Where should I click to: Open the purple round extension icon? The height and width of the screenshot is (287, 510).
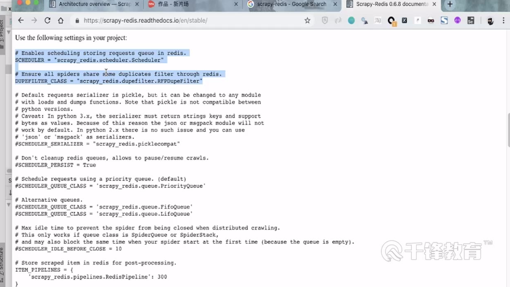point(457,21)
